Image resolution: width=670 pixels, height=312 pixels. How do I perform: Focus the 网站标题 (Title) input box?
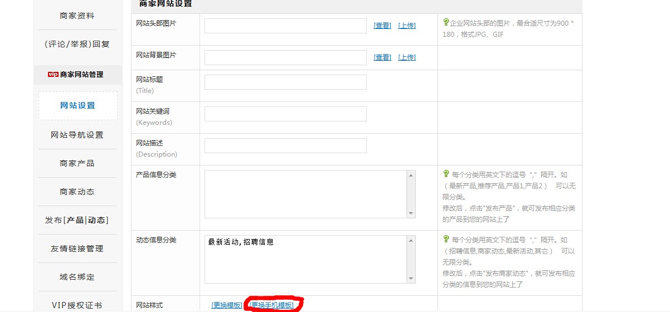[x=285, y=82]
